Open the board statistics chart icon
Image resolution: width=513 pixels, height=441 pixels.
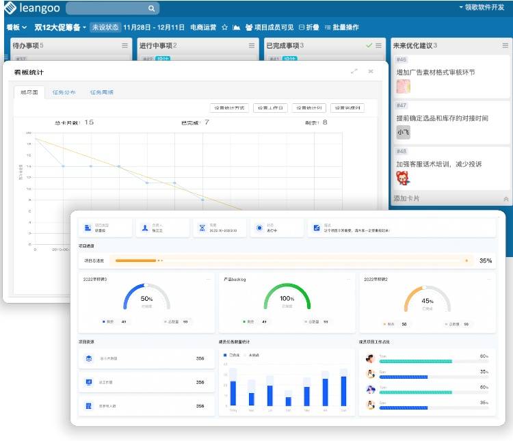(237, 27)
